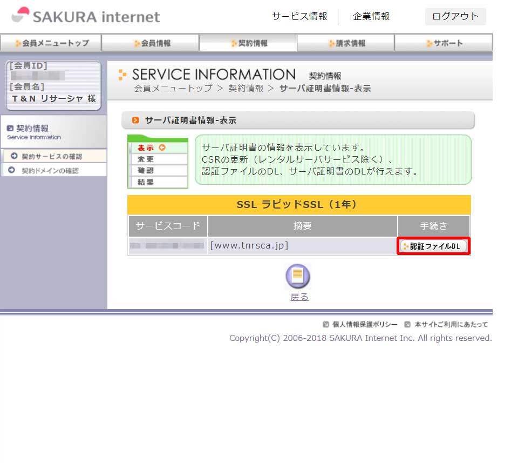Open 本サイトご利用にあたって footer link
518x463 pixels.
coord(451,325)
